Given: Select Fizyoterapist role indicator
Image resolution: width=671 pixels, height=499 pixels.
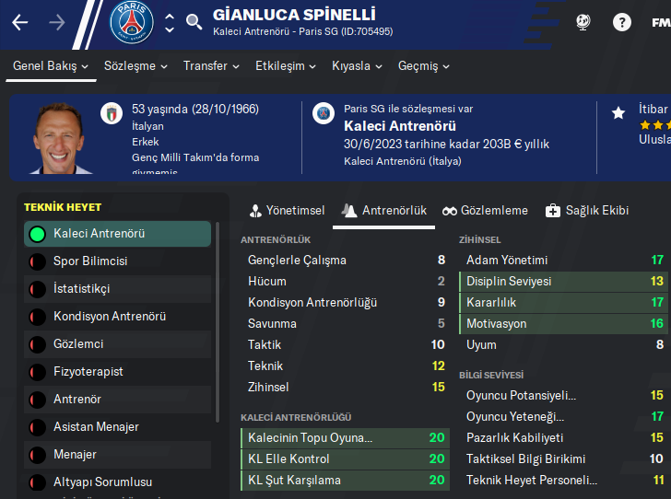Looking at the screenshot, I should (x=38, y=372).
